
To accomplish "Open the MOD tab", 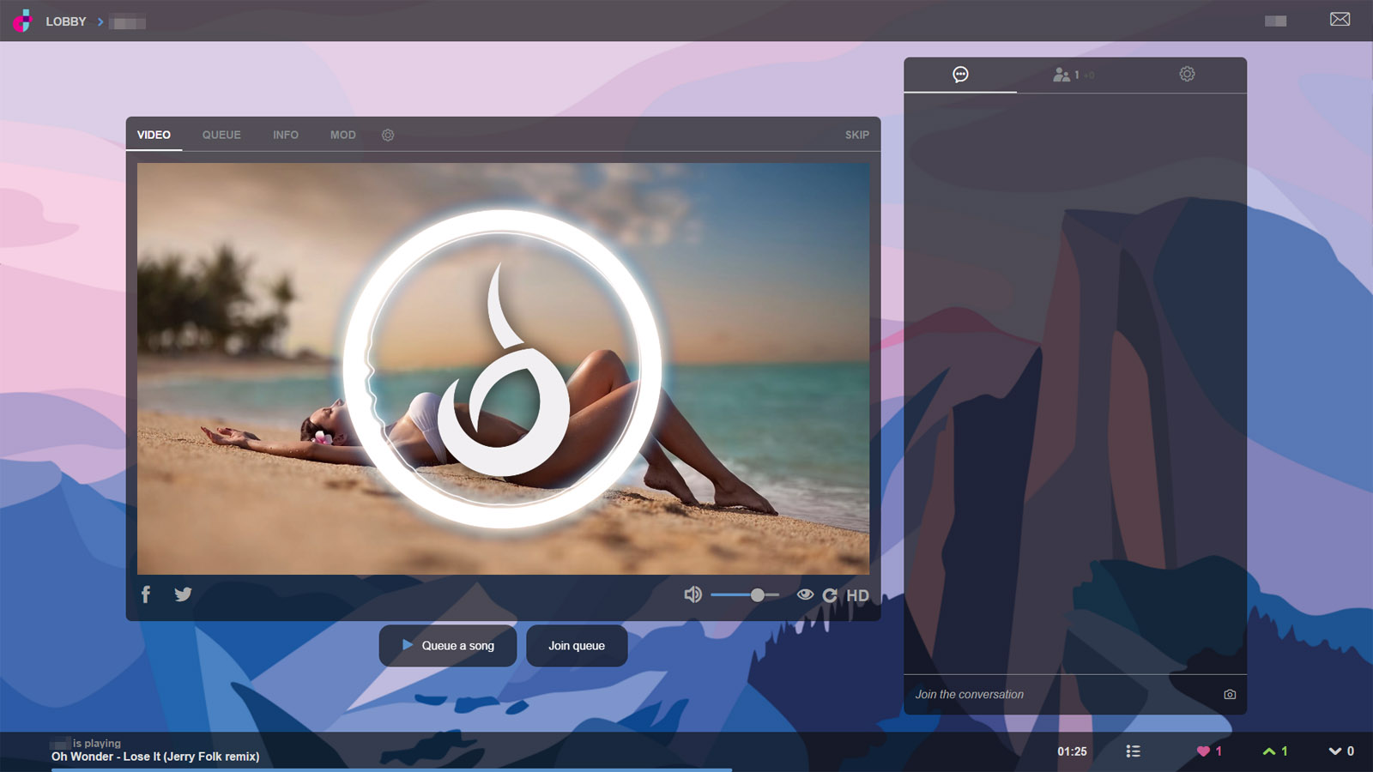I will point(343,135).
